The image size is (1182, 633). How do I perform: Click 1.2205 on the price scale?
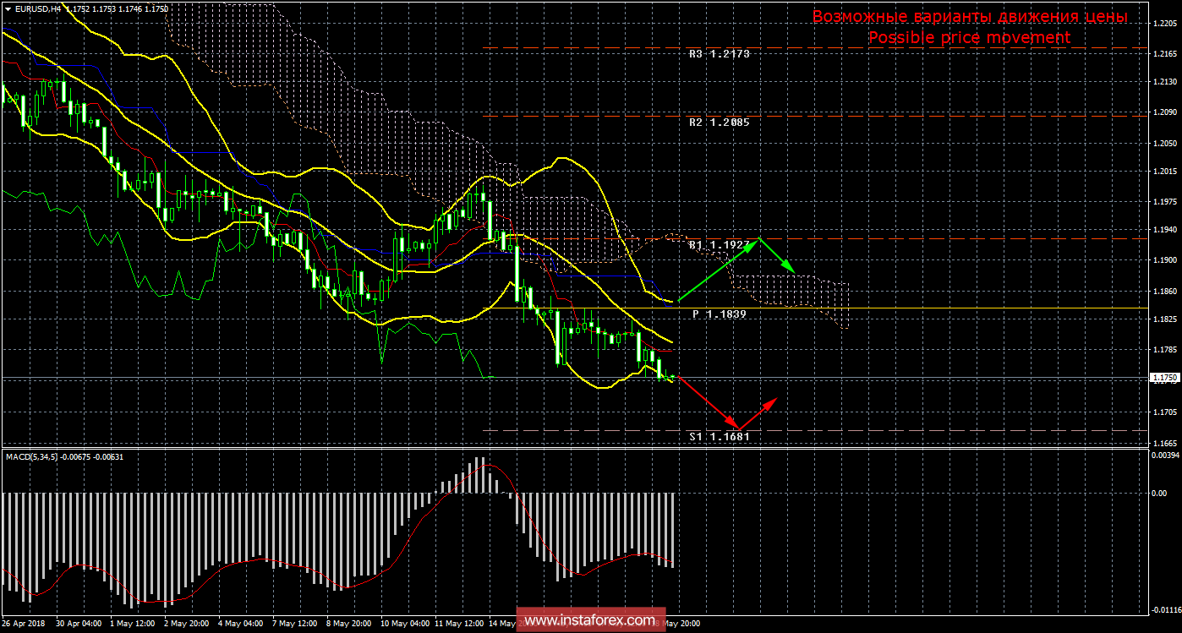click(1165, 24)
